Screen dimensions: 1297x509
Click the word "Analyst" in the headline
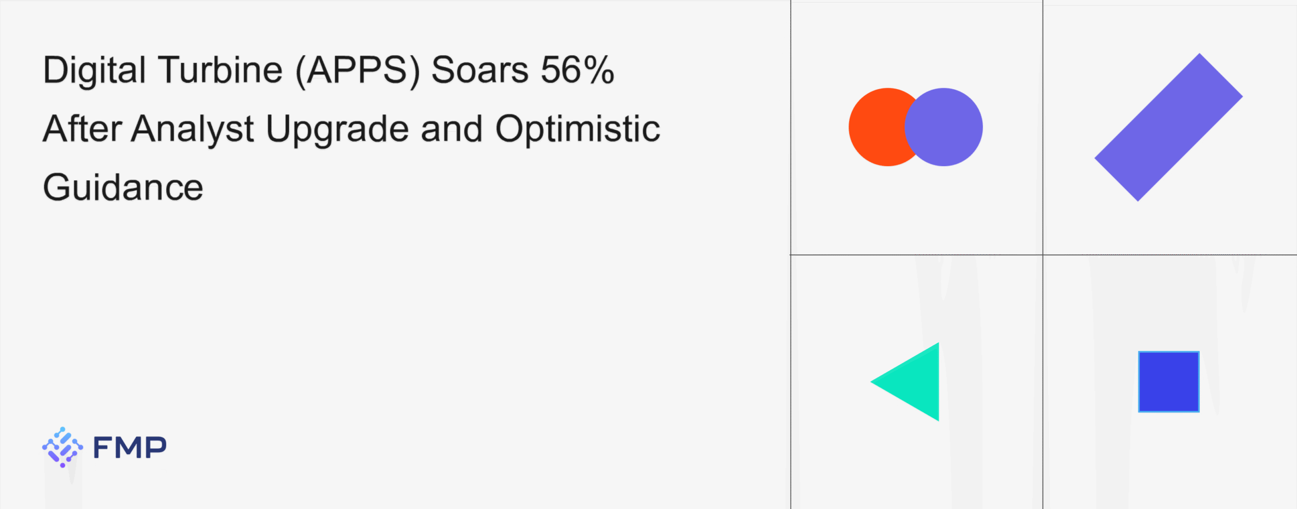(193, 129)
